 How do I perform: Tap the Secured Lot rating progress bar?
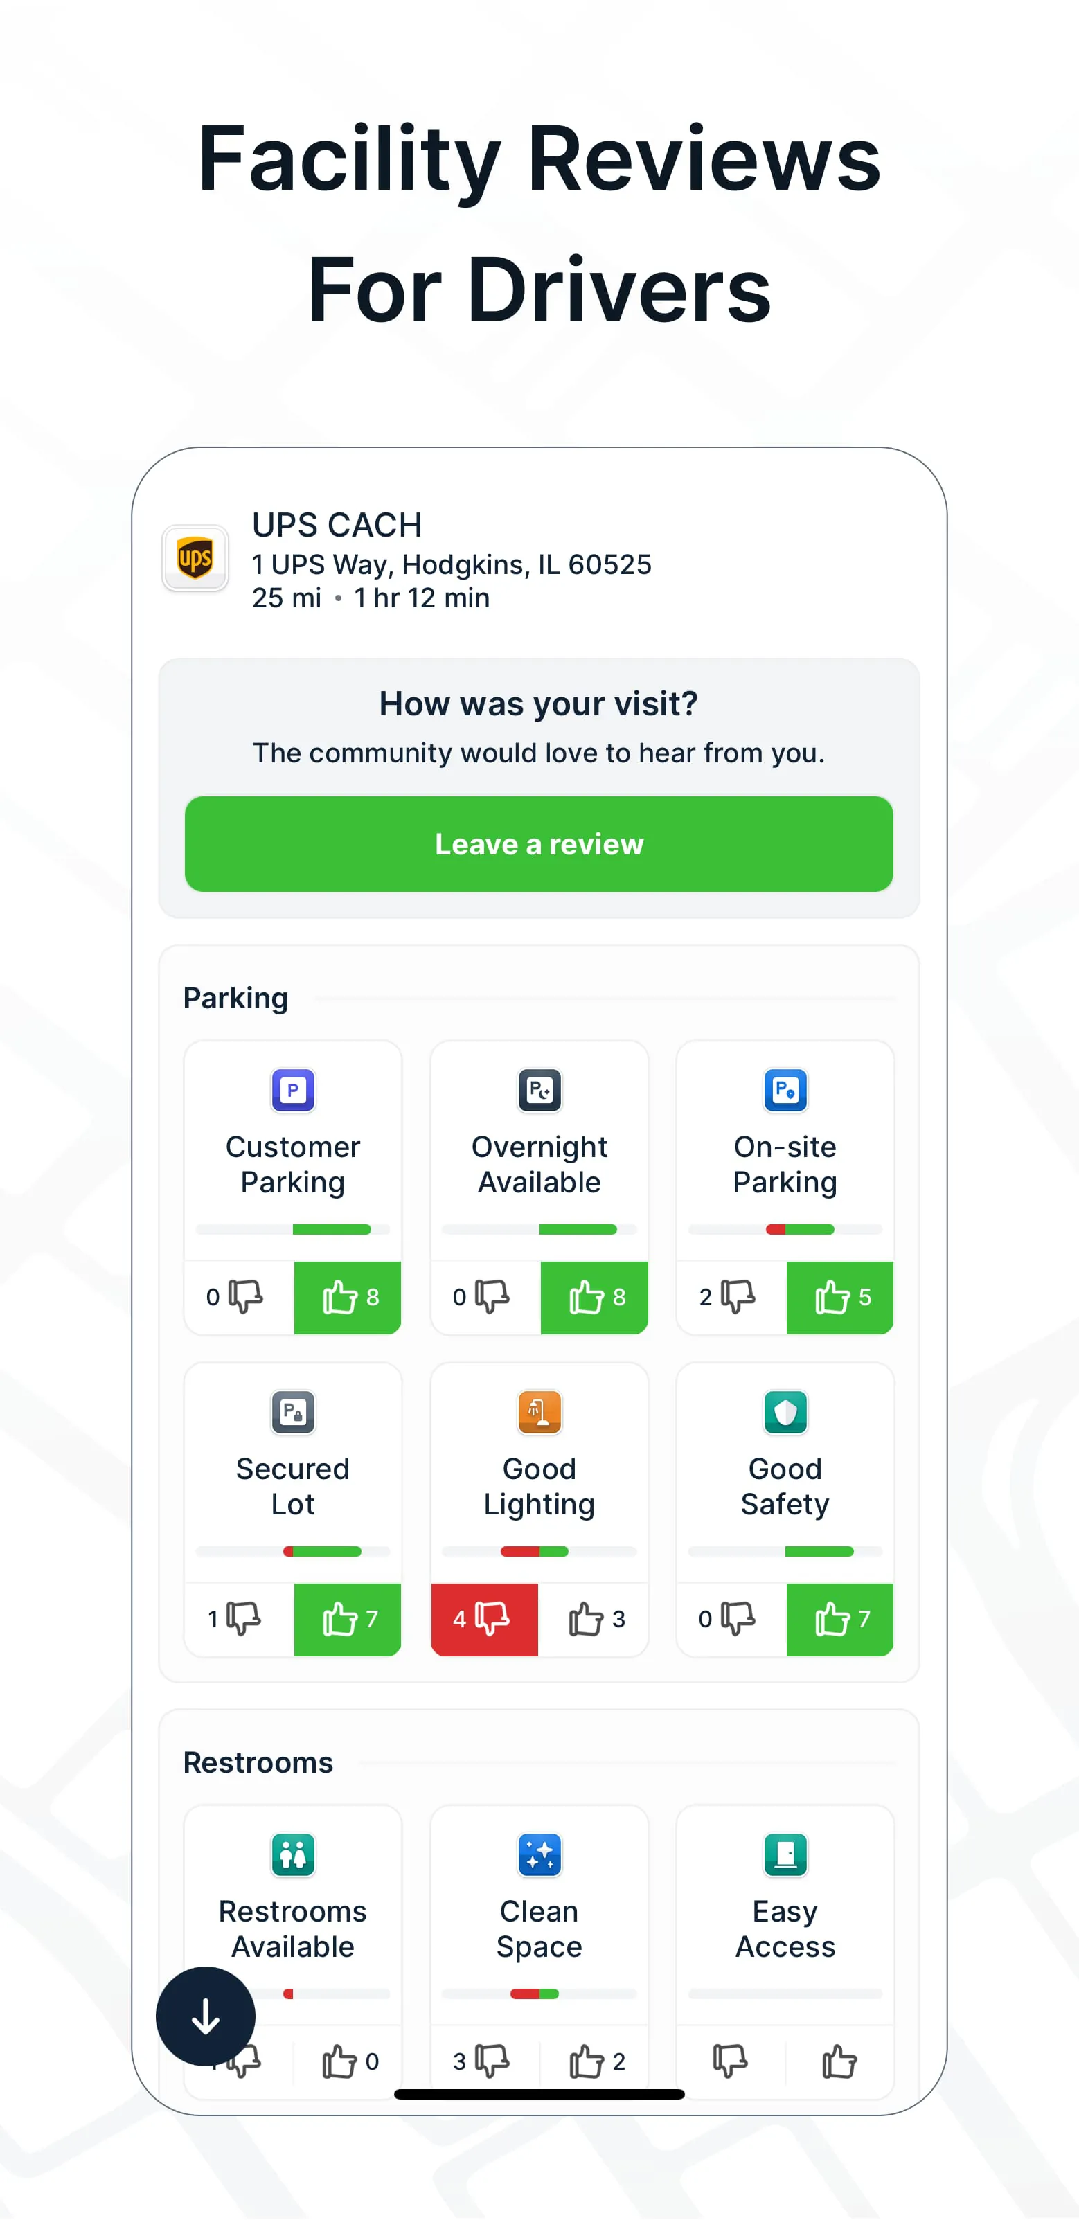click(292, 1551)
